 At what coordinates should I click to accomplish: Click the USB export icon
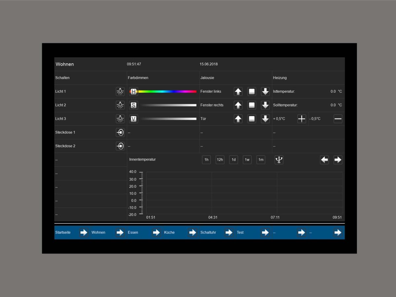(x=279, y=160)
